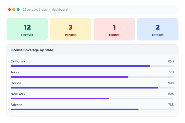
Task: Click the 72% value for Texas
Action: pyautogui.click(x=171, y=72)
